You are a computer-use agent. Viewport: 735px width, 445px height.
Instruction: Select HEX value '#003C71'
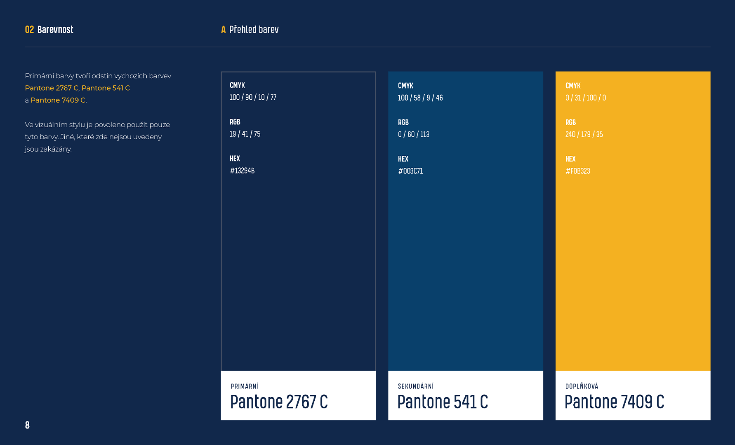[410, 171]
